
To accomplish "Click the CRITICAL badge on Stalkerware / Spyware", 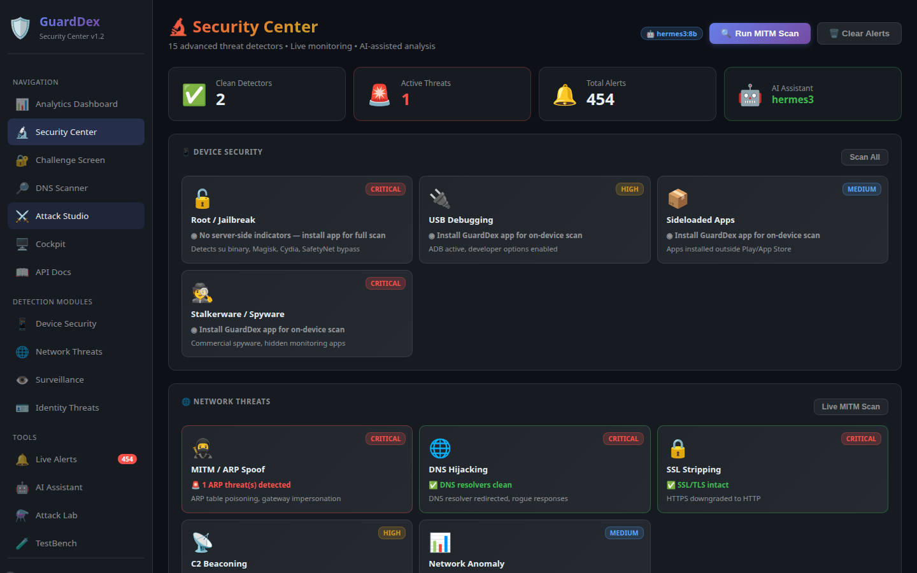I will pyautogui.click(x=385, y=283).
